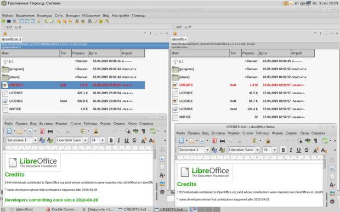Select the libreoffice6.3 tab in left panel
The image size is (340, 212).
12,39
